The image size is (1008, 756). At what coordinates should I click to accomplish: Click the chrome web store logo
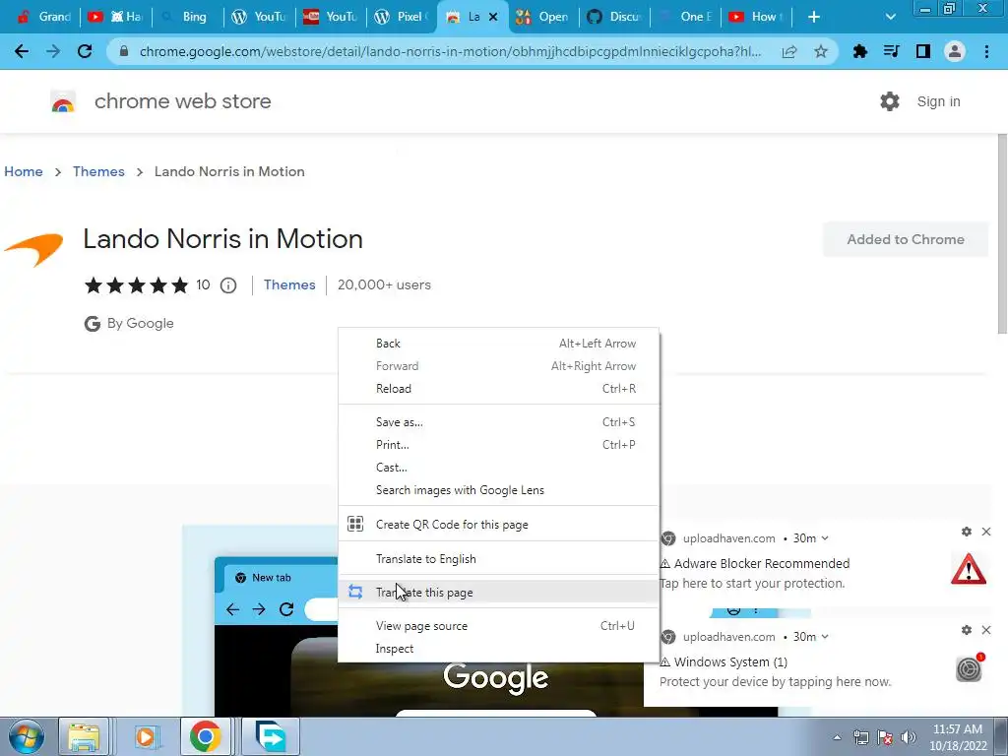coord(63,101)
